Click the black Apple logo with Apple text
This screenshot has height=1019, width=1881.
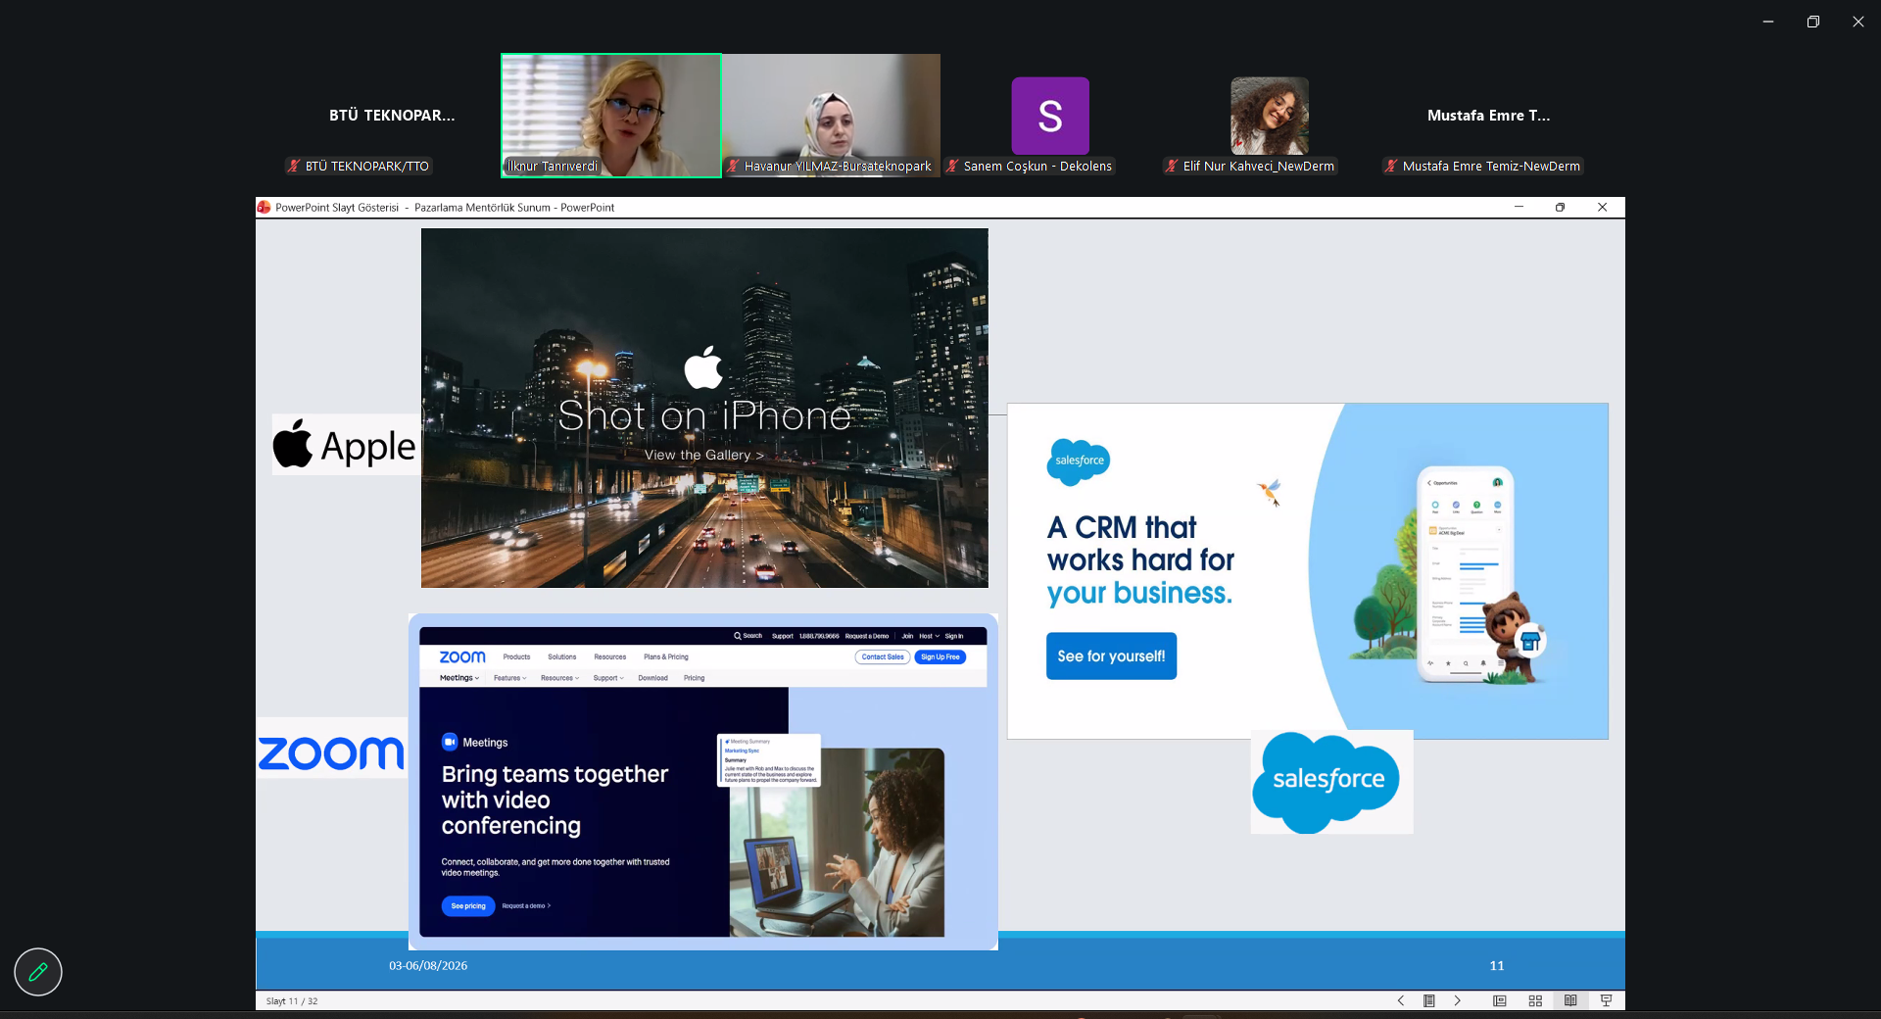coord(345,445)
